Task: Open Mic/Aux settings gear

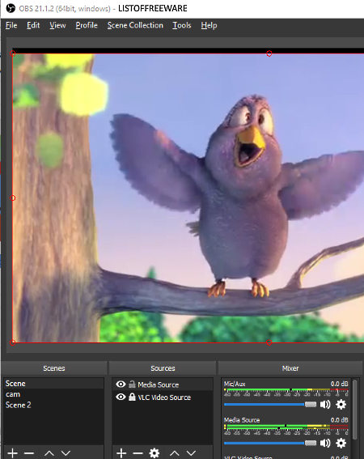Action: pos(341,405)
